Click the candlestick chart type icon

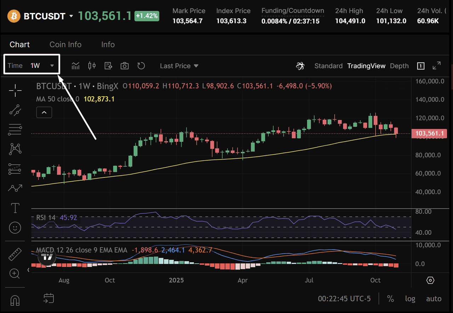(x=92, y=66)
